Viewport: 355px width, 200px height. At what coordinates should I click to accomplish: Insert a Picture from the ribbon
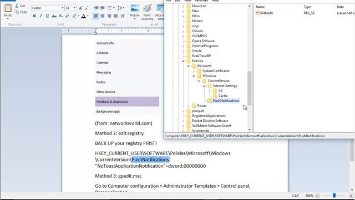click(135, 9)
